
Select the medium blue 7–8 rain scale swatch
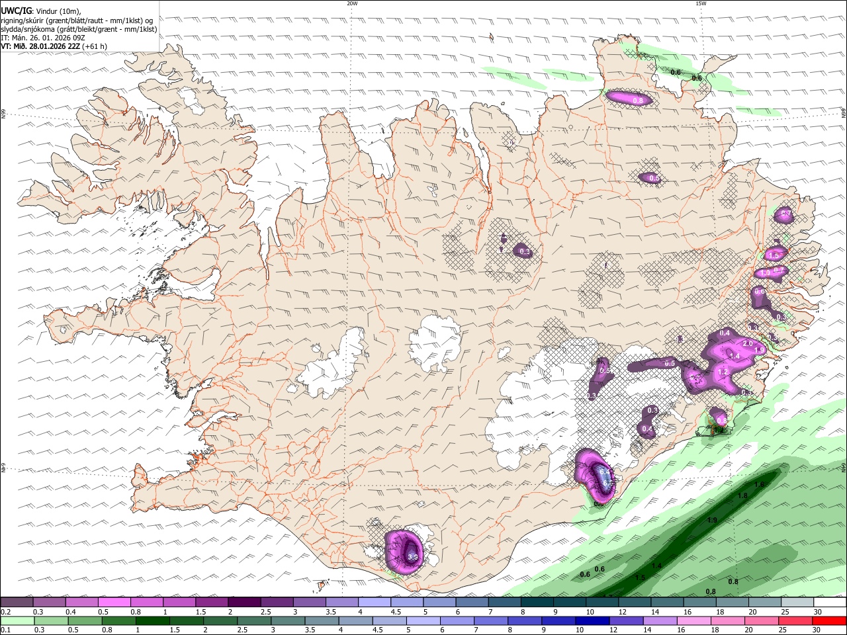pyautogui.click(x=490, y=620)
